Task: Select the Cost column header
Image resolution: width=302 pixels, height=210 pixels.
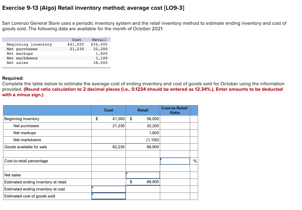Action: (109, 110)
